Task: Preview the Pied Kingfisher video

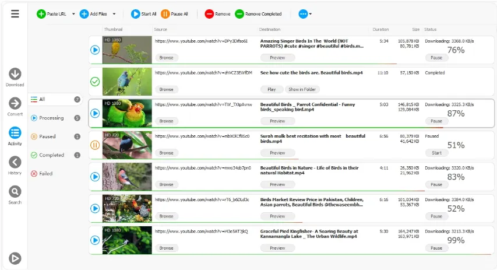Action: [x=278, y=248]
